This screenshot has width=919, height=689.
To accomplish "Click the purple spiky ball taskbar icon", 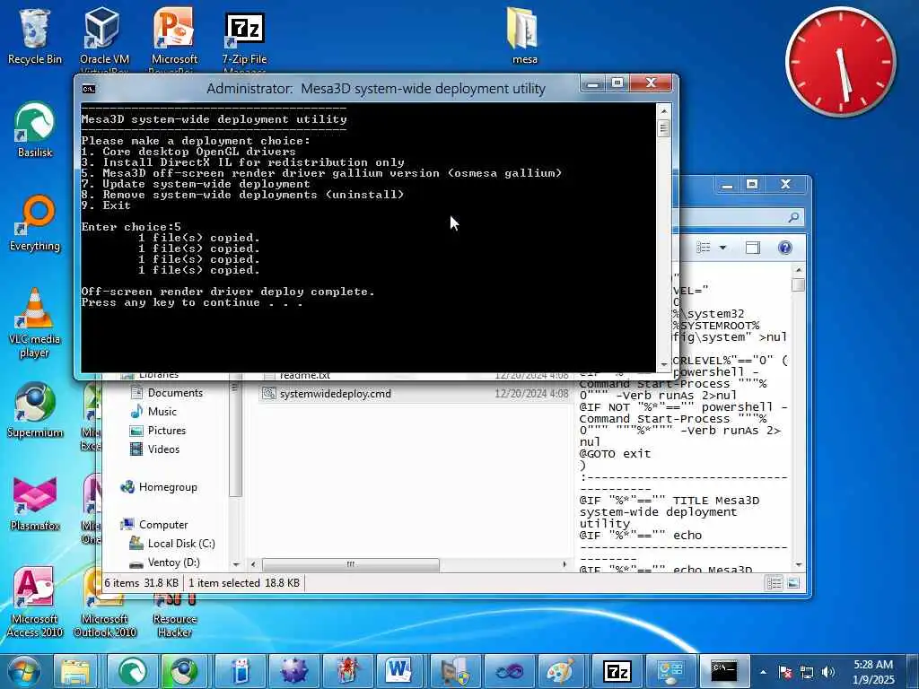I will tap(294, 671).
